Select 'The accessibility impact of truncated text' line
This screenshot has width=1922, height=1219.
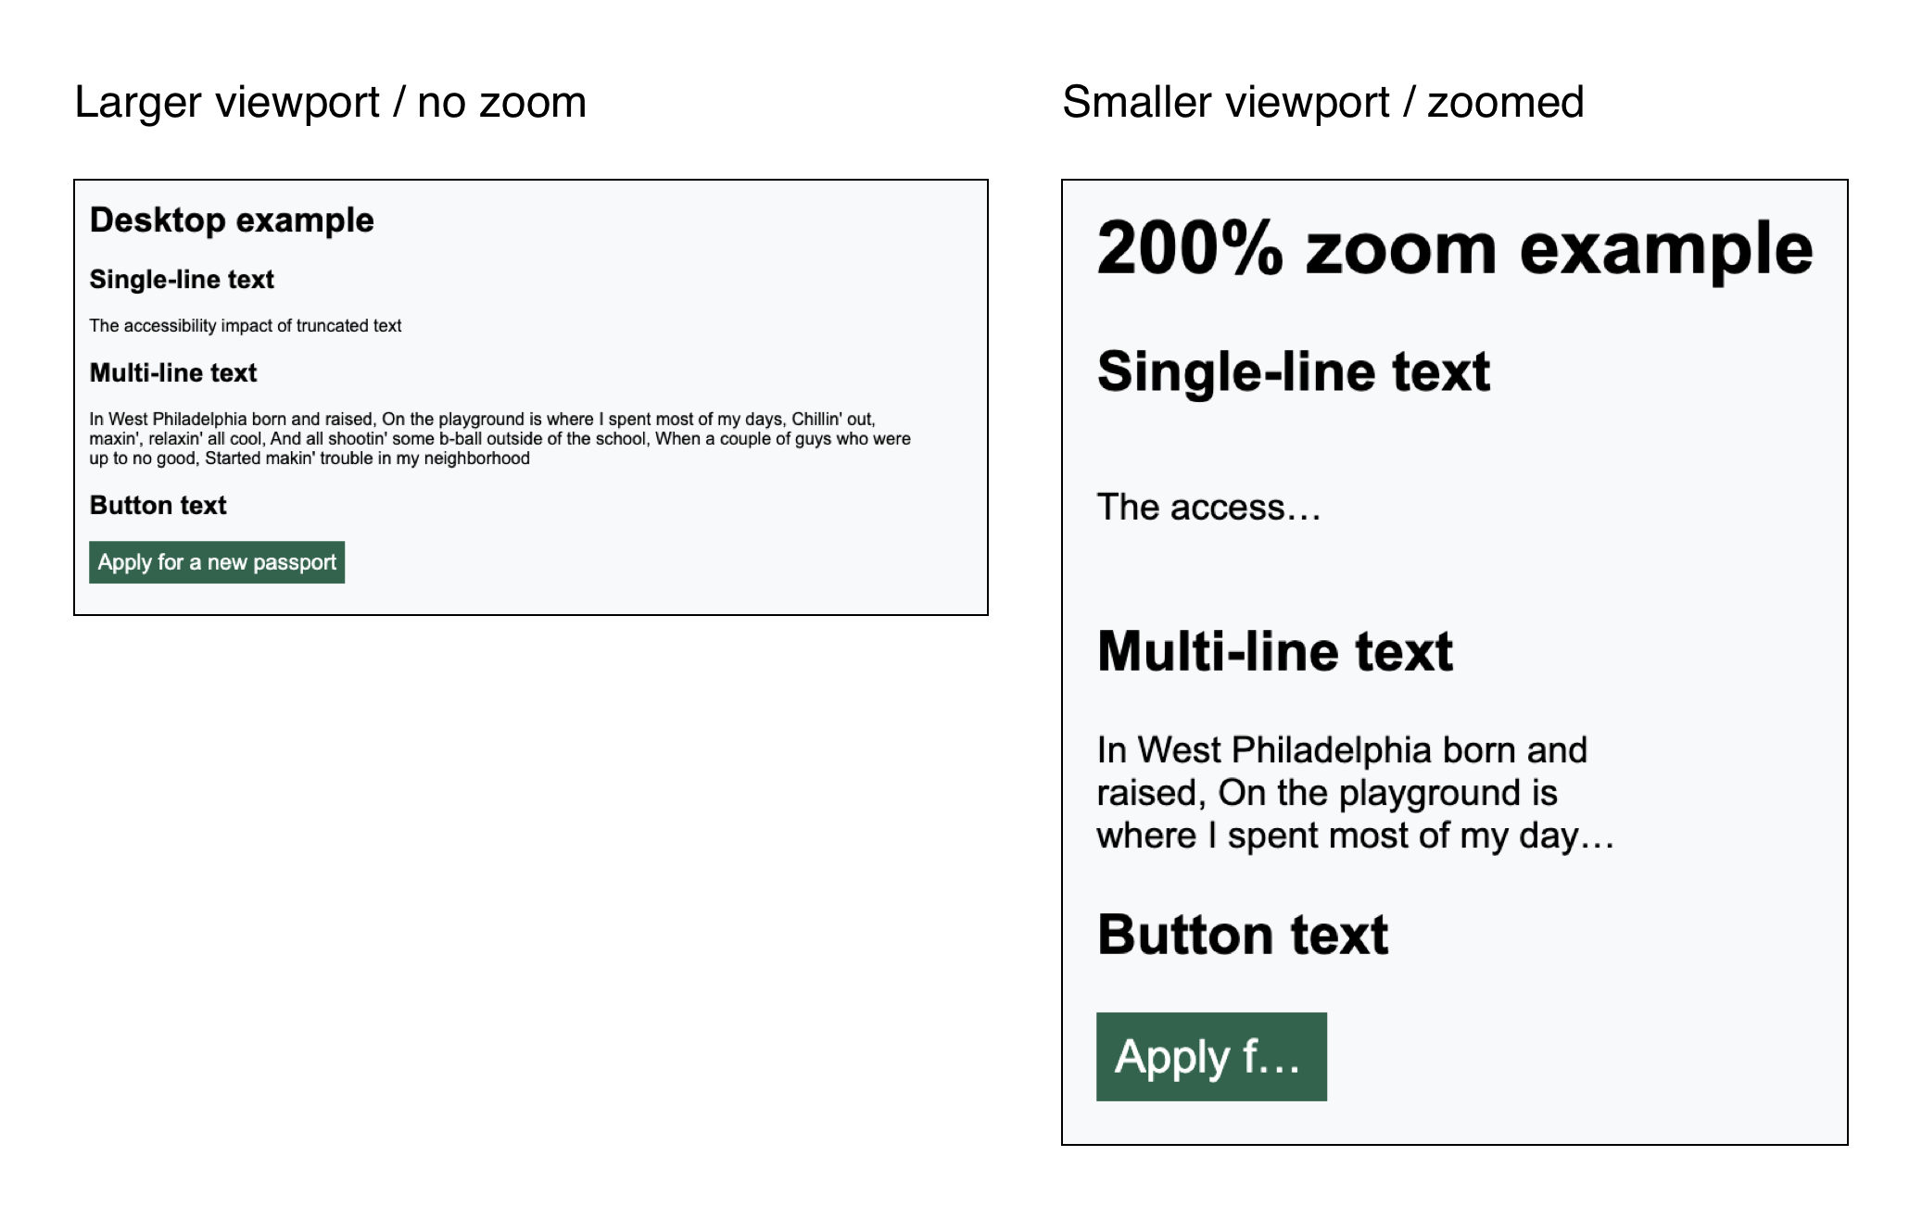tap(246, 326)
